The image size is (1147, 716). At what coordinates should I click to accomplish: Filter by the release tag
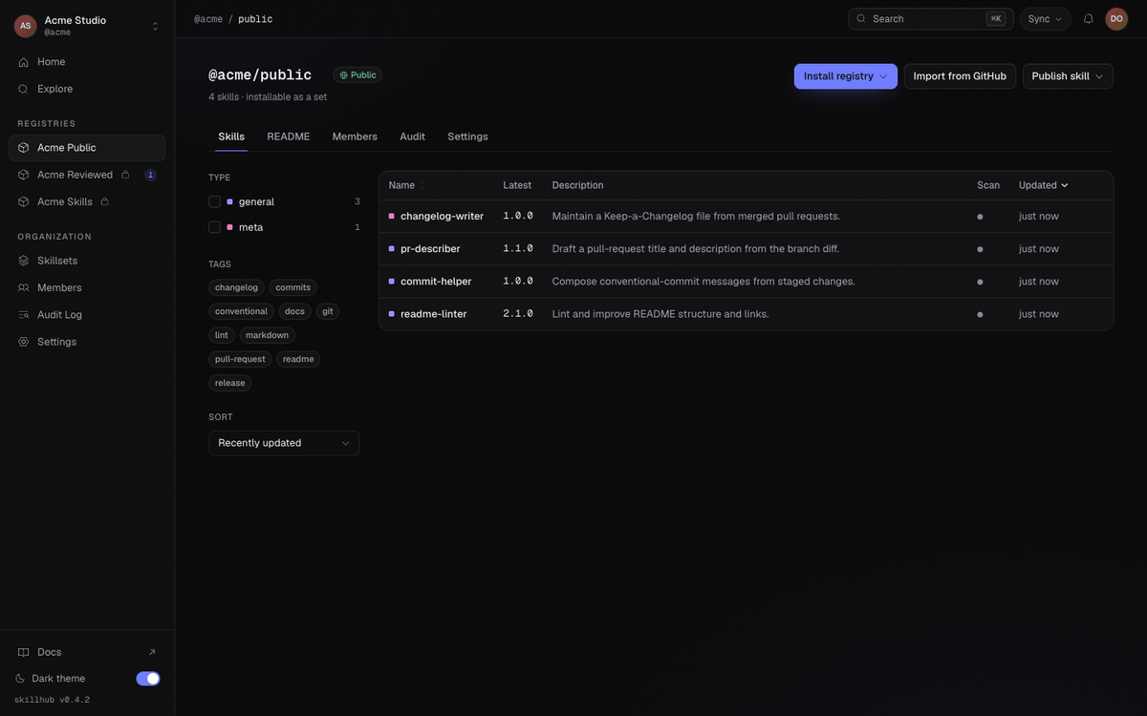pos(230,383)
